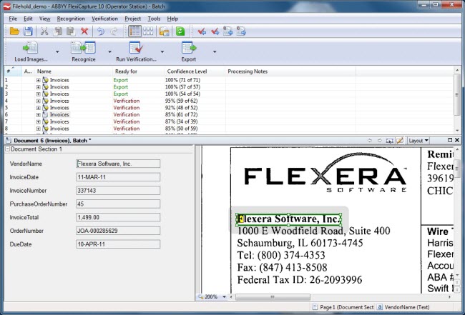
Task: Click the Run Verification button
Action: [136, 52]
